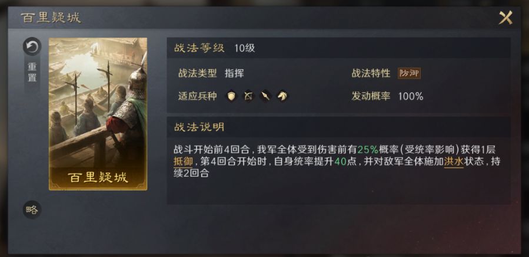Open the underlined 洪水 status link

454,162
